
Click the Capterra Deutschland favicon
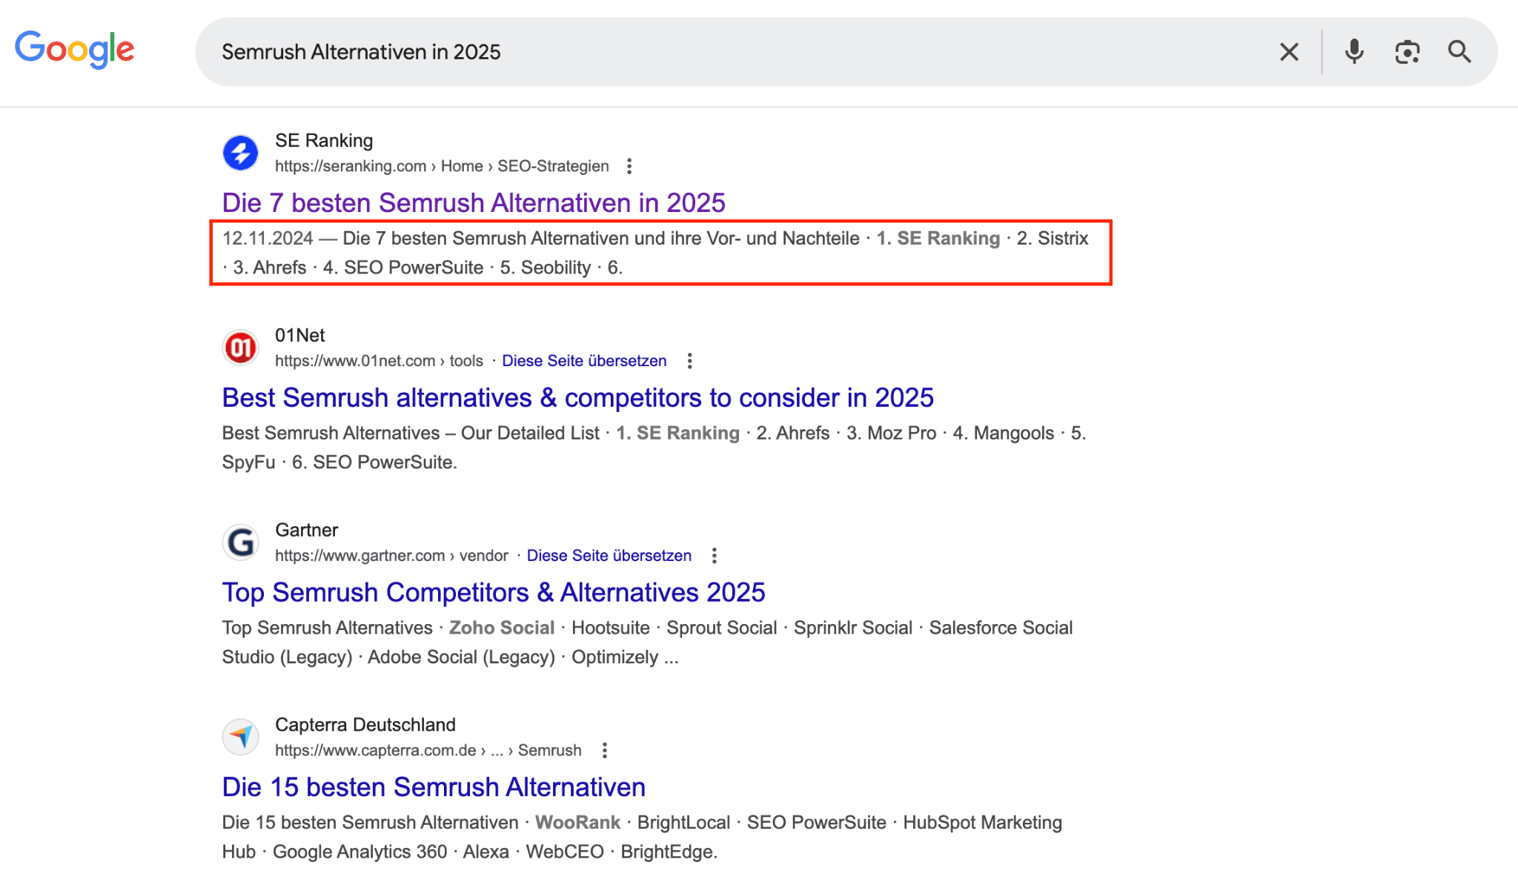click(x=241, y=737)
